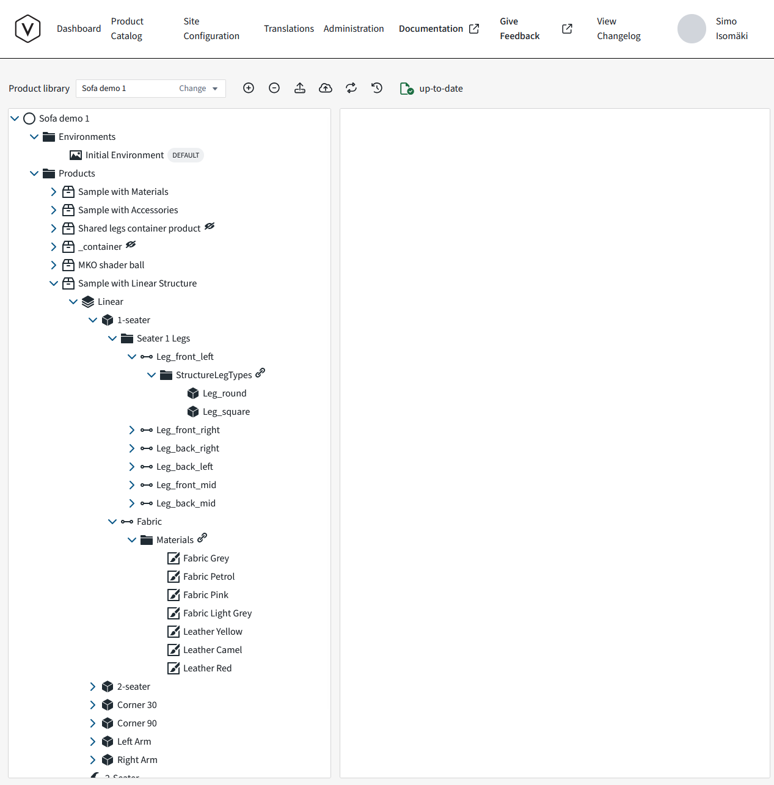Click the MKO shader ball product icon
The height and width of the screenshot is (785, 774).
(68, 265)
